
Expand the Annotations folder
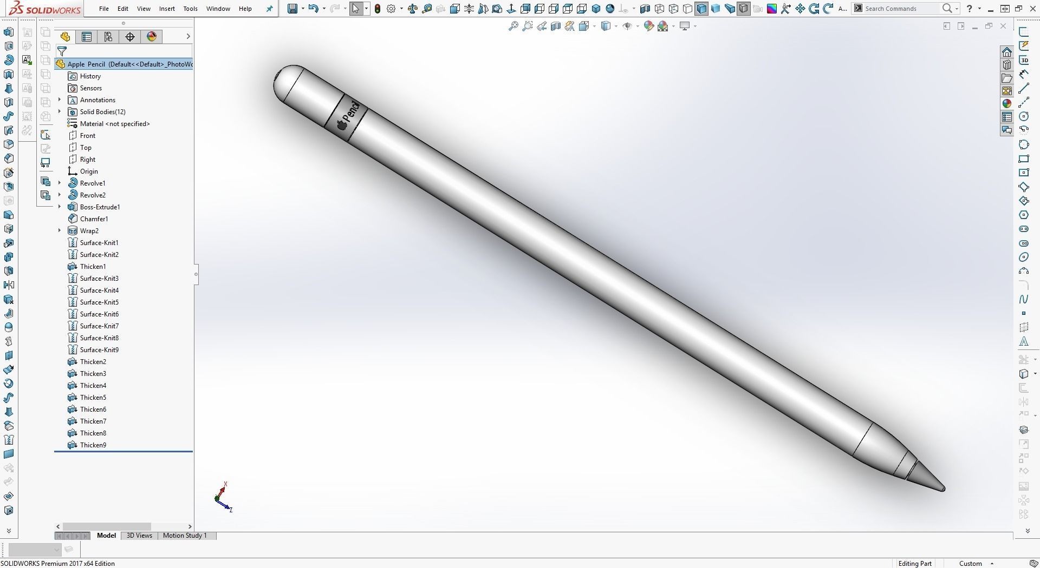pos(60,100)
